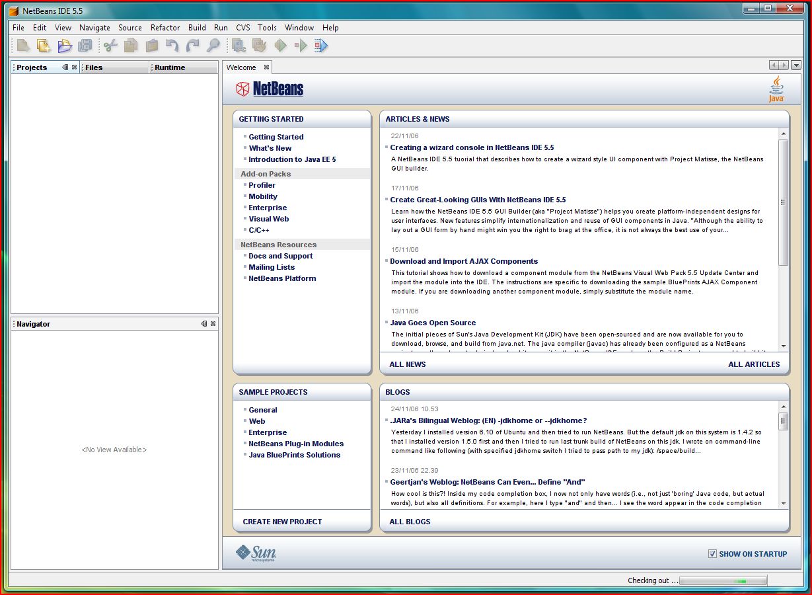
Task: Click the New Project toolbar icon
Action: [44, 46]
